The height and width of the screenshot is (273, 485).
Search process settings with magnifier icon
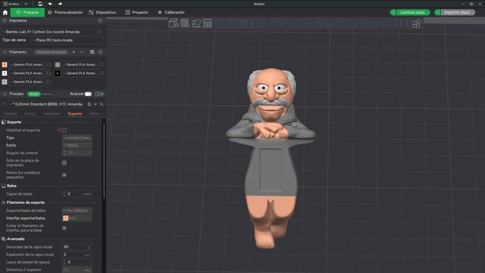(x=101, y=104)
